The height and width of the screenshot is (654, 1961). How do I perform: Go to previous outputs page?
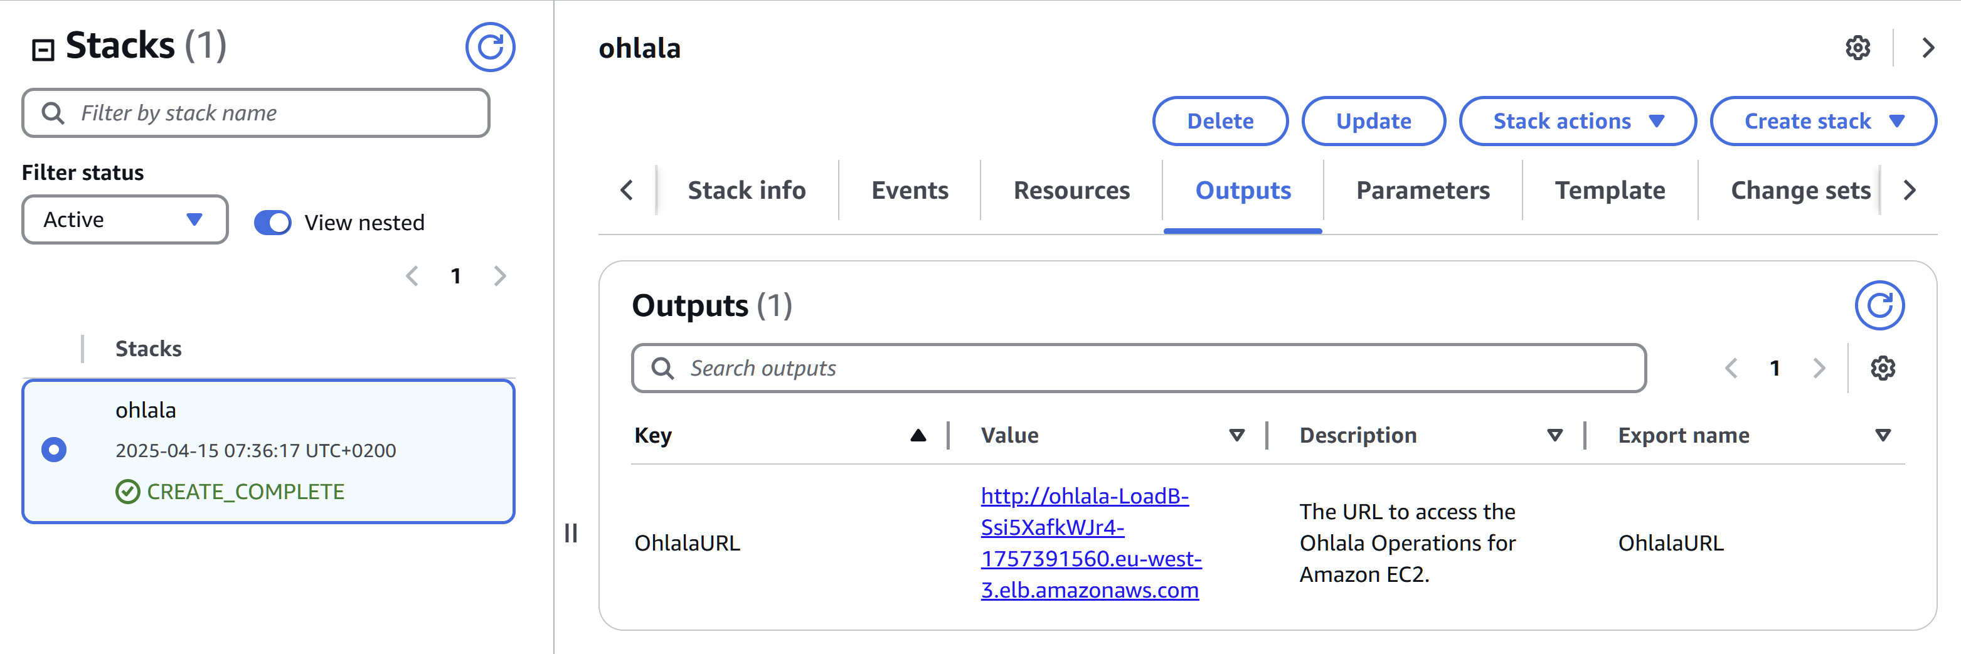1731,369
